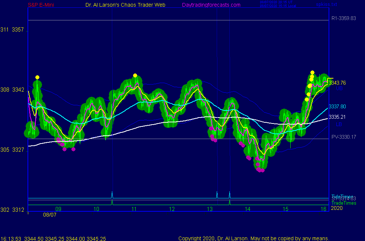Click the 2020 year label
365x241 pixels.
337,208
